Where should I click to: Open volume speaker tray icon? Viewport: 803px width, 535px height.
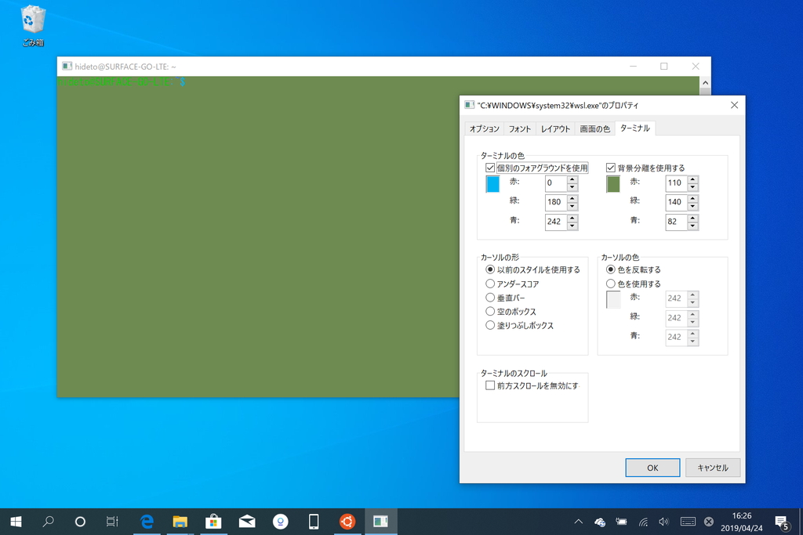point(664,522)
